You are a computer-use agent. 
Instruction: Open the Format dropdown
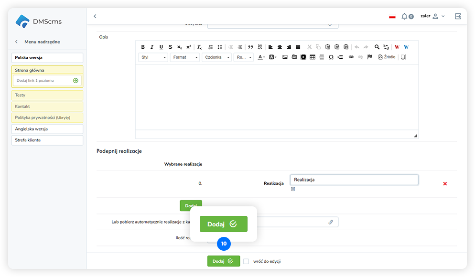point(186,57)
